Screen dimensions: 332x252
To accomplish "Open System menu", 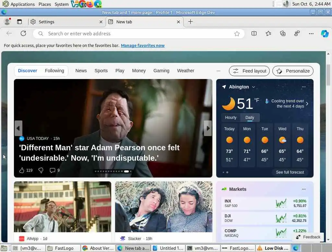I will point(62,4).
